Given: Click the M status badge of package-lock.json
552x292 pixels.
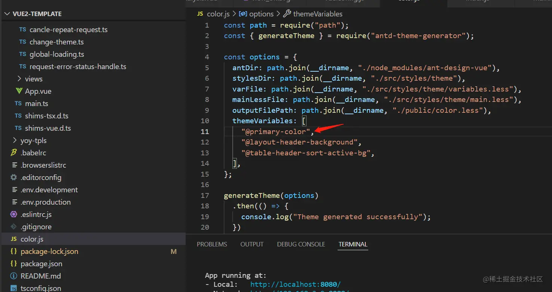Looking at the screenshot, I should click(174, 252).
